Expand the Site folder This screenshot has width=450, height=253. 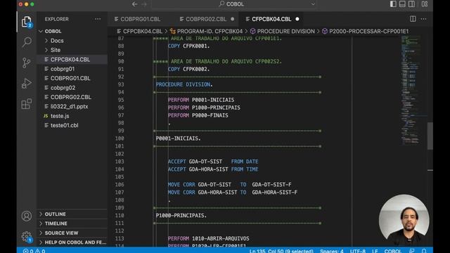coord(56,50)
